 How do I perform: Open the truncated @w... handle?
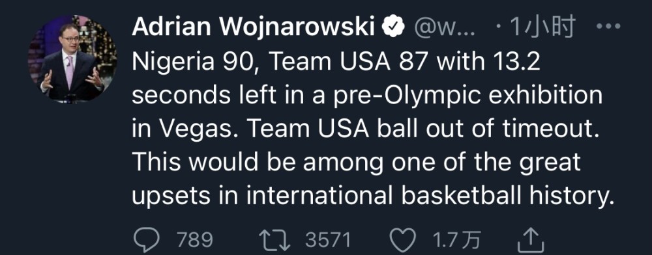444,28
